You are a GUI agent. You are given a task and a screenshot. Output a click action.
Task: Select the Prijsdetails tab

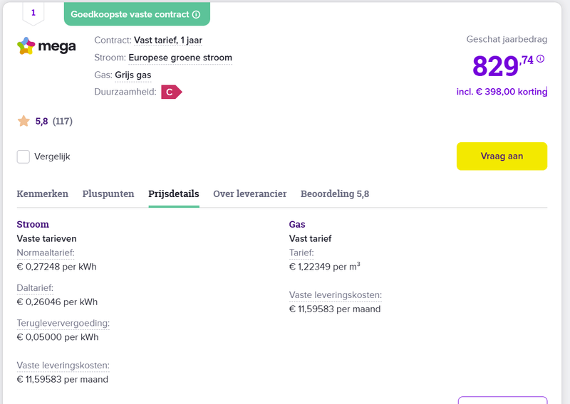[174, 193]
